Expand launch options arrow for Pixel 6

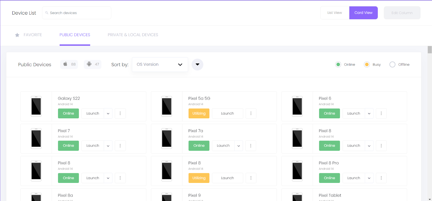coord(369,113)
